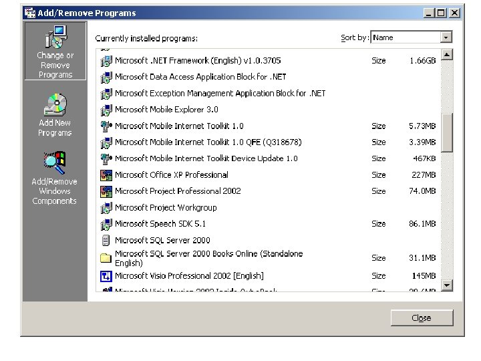Click the scrollbar up arrow
Screen dimensions: 481x361
point(447,55)
